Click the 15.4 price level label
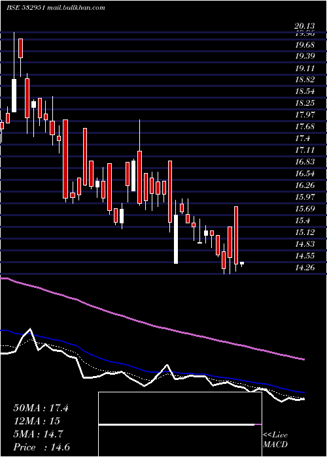This screenshot has width=327, height=457. pos(303,221)
